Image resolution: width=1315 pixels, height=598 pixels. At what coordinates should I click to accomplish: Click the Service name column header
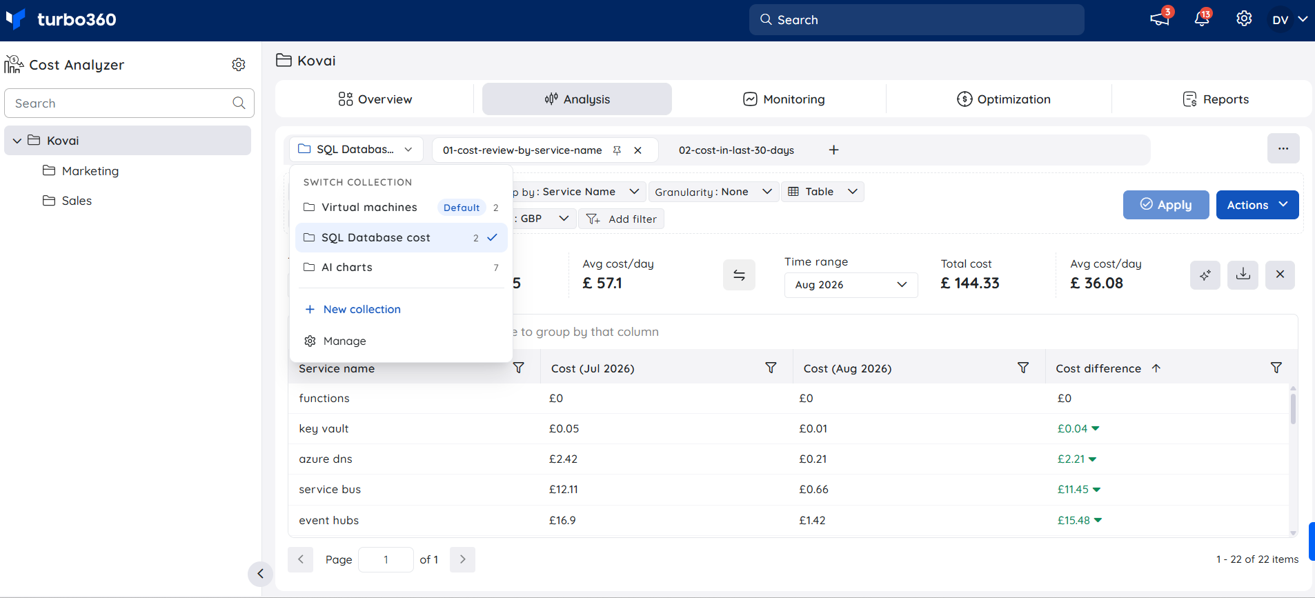pos(337,368)
